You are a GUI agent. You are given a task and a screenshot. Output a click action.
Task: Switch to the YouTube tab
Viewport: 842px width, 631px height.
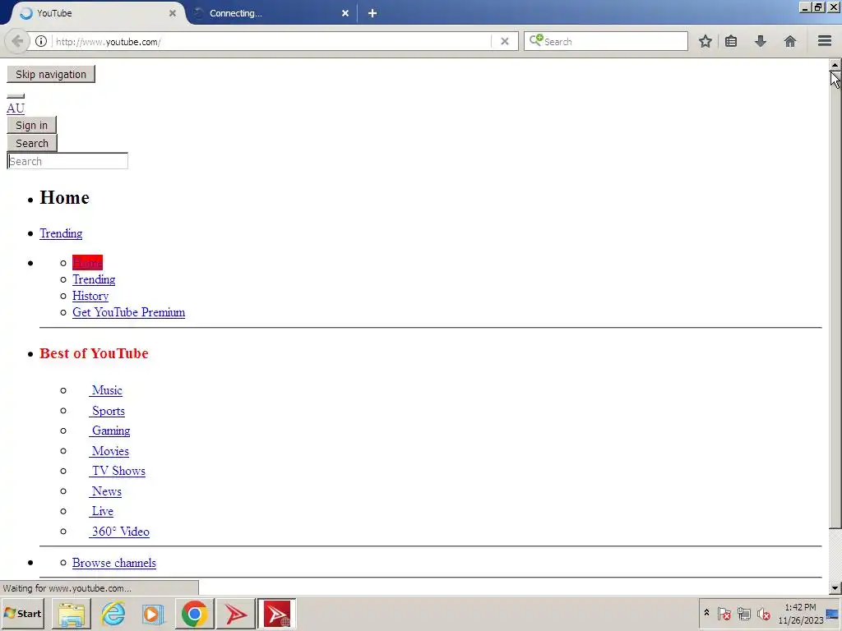(97, 13)
